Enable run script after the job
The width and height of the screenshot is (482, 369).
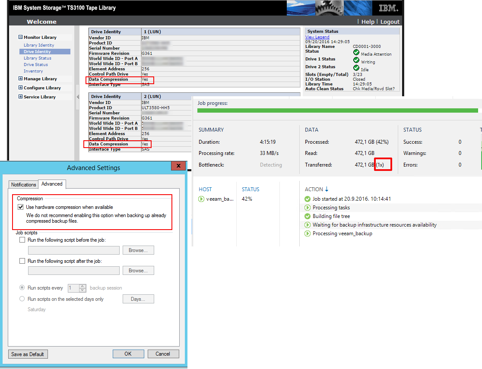click(x=22, y=261)
